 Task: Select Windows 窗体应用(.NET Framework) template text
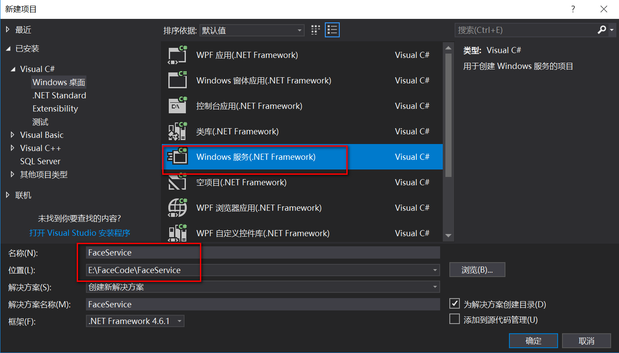pyautogui.click(x=264, y=80)
